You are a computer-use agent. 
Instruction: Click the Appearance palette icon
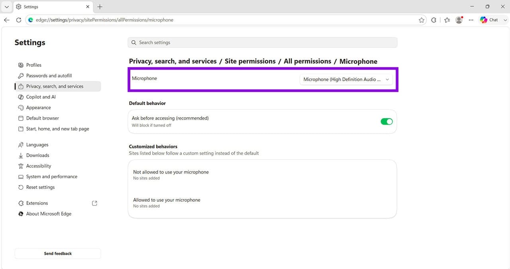(x=21, y=107)
